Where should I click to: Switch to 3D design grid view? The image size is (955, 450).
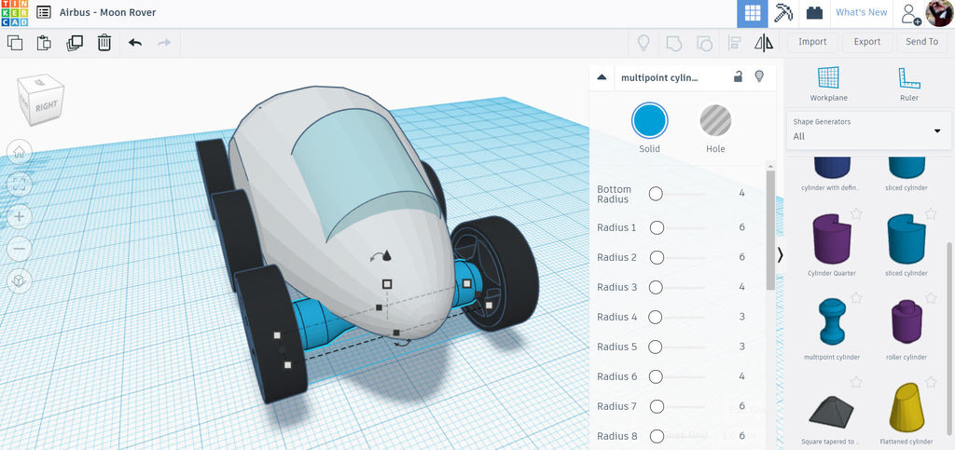(x=753, y=13)
